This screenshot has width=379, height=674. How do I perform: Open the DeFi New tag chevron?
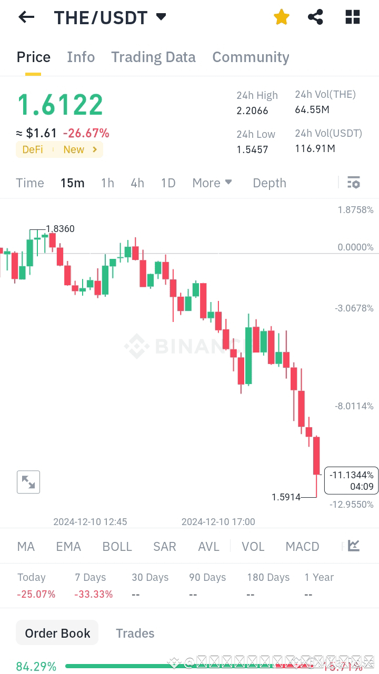click(95, 149)
